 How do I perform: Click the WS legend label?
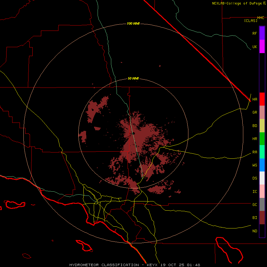(255, 165)
